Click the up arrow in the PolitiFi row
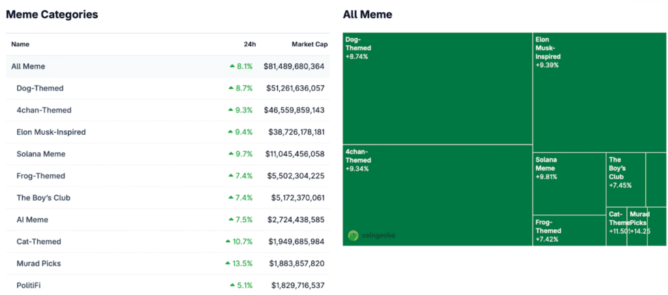This screenshot has width=668, height=295. [232, 285]
